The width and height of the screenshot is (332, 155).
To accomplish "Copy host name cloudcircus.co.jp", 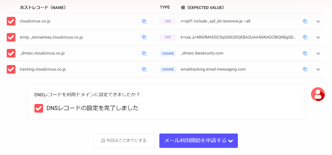I will point(144,21).
